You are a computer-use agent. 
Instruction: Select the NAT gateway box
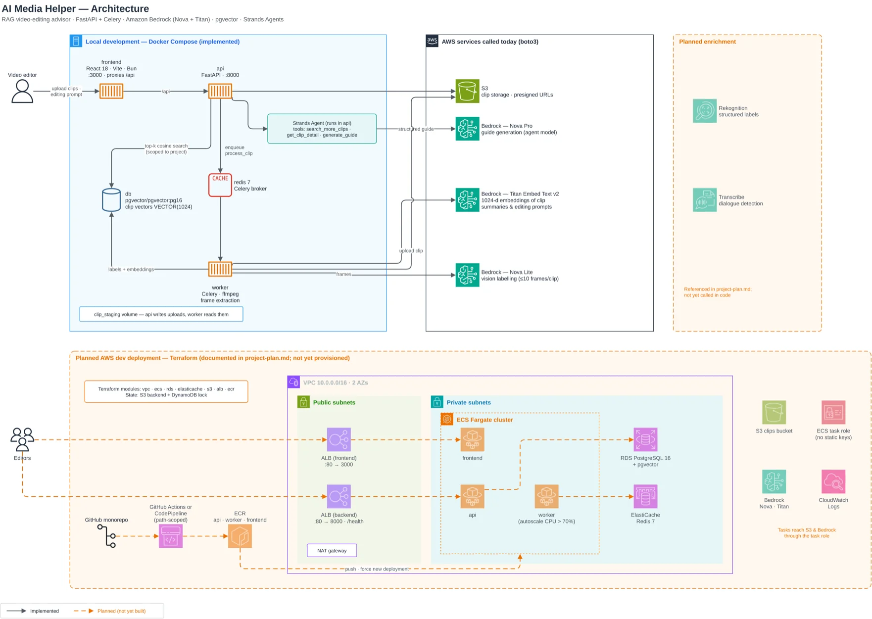[332, 550]
